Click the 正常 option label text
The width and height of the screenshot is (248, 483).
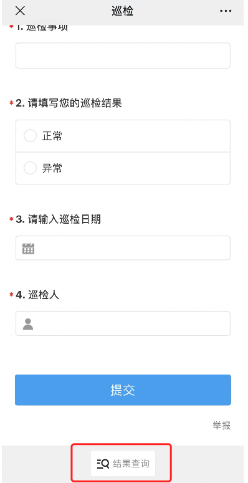pyautogui.click(x=52, y=136)
